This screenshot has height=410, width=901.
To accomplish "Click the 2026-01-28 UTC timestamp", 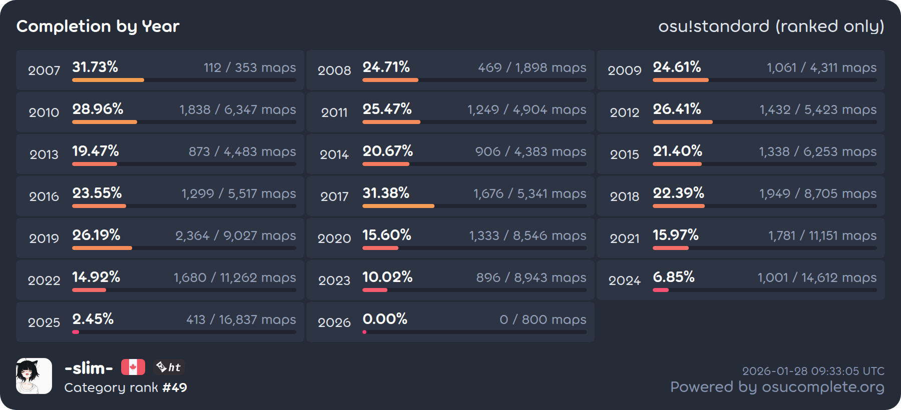I will point(813,371).
